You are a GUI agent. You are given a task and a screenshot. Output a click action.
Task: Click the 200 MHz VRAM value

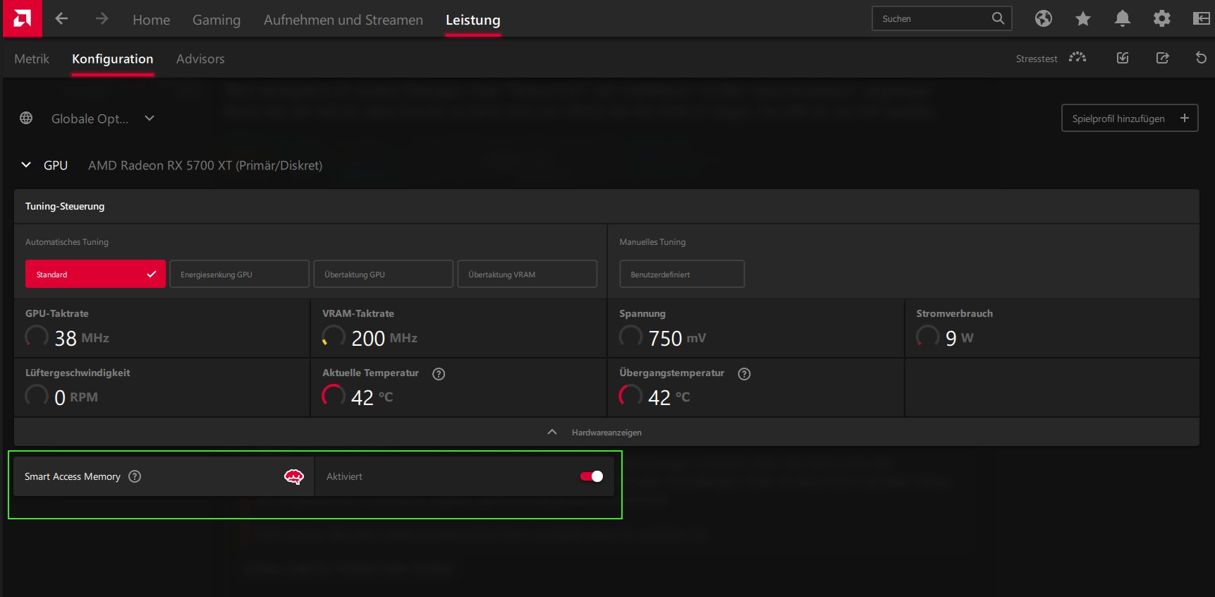pos(384,338)
